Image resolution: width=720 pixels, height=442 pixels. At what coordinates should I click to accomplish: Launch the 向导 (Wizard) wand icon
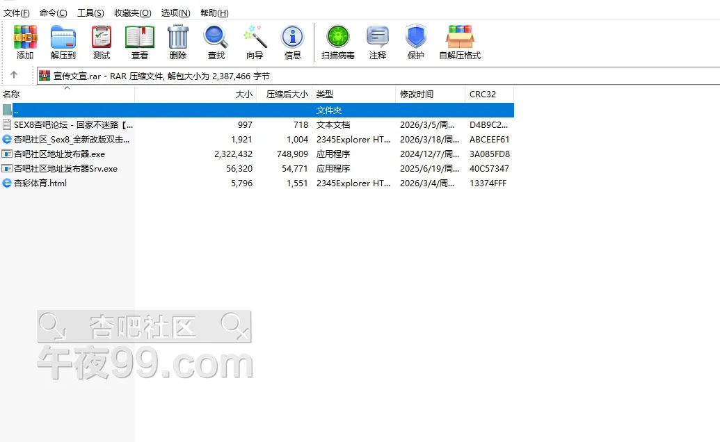[255, 42]
